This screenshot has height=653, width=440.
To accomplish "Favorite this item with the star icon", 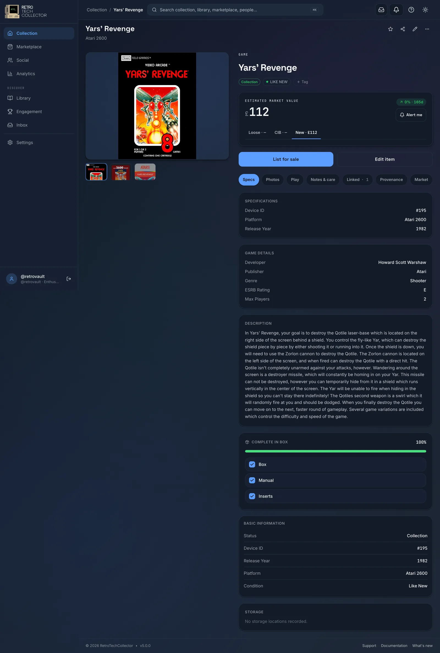I will [x=390, y=29].
